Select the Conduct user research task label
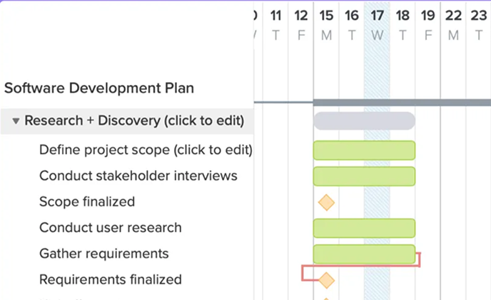The image size is (491, 300). pyautogui.click(x=111, y=228)
